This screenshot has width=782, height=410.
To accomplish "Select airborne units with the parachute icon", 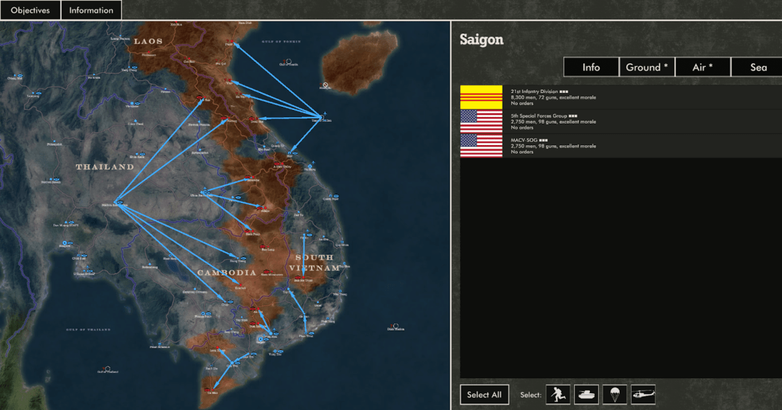I will point(615,394).
